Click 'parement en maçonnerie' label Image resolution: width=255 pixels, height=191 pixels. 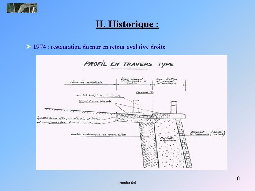(200, 133)
